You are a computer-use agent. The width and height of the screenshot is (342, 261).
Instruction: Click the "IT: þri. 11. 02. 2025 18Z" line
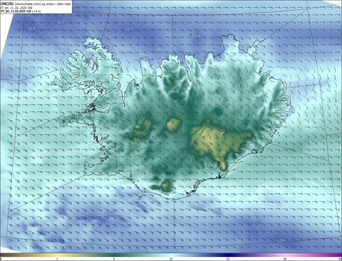(x=17, y=8)
